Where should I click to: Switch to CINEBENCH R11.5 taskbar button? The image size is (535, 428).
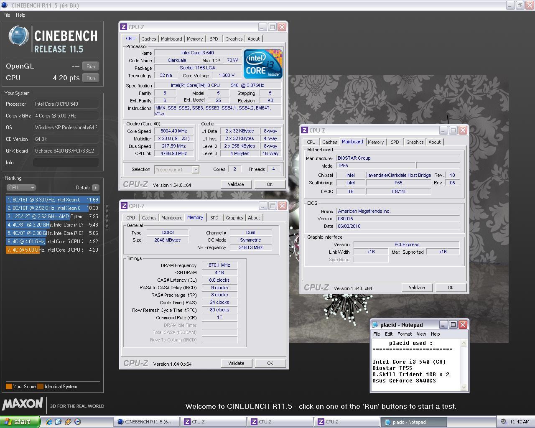pyautogui.click(x=146, y=422)
